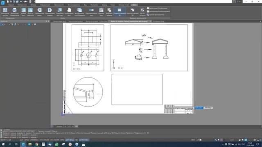Viewport: 262px width, 147px height.
Task: Click New document icon in quick access toolbar
Action: click(x=8, y=2)
